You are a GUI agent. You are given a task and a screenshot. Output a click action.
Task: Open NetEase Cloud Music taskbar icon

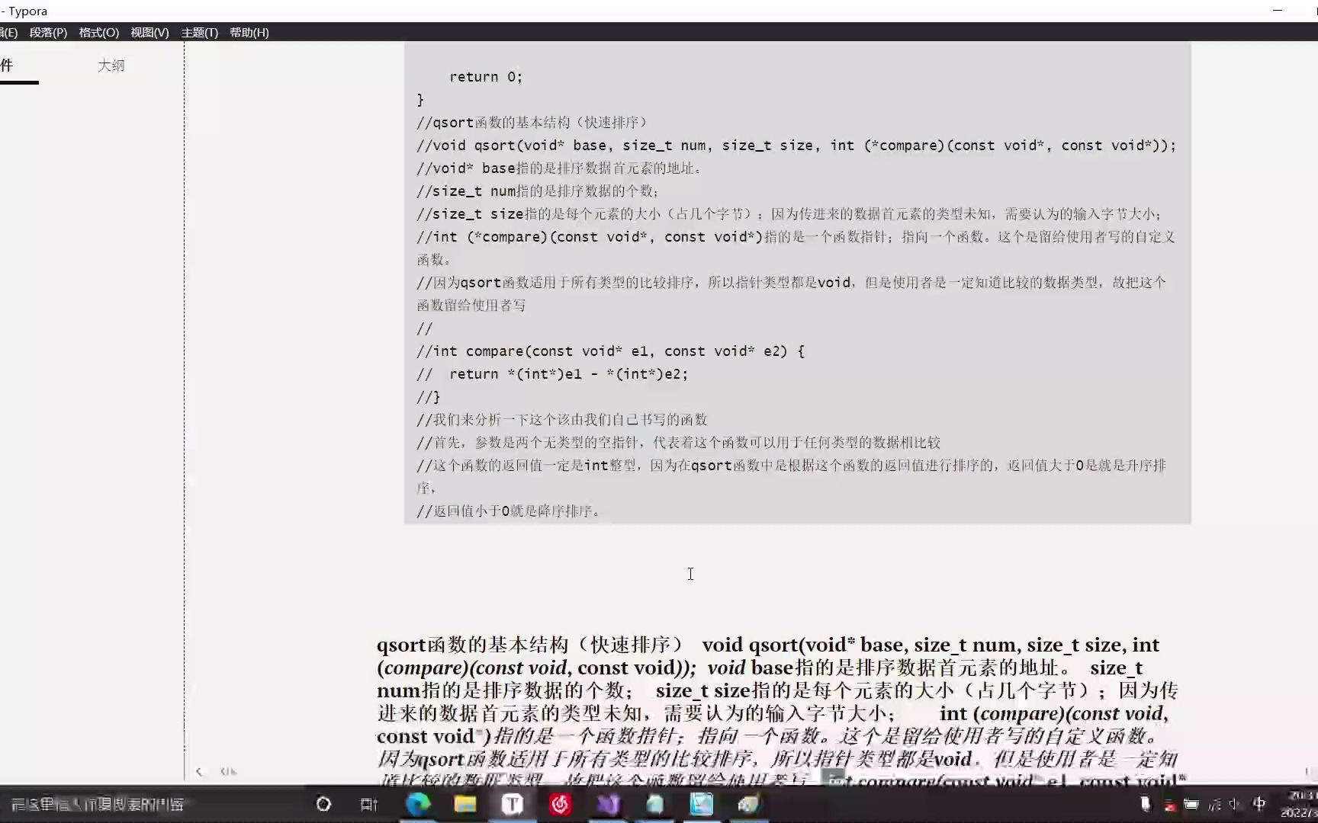click(561, 804)
